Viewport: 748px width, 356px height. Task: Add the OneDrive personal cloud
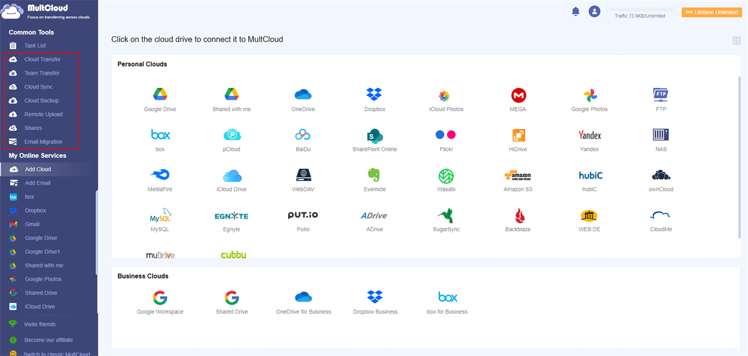click(303, 95)
